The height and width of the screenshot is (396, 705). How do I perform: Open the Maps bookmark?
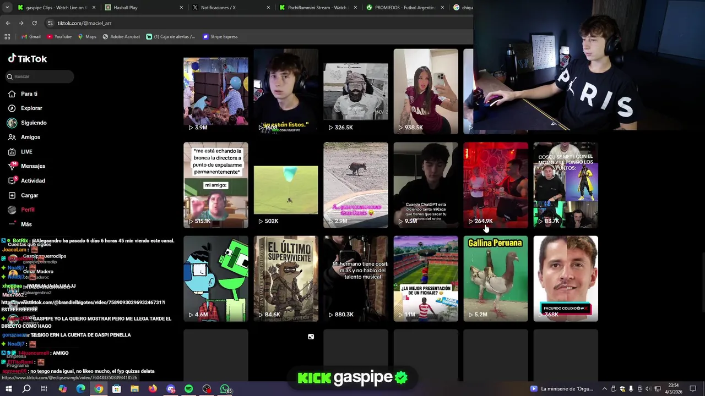(87, 37)
